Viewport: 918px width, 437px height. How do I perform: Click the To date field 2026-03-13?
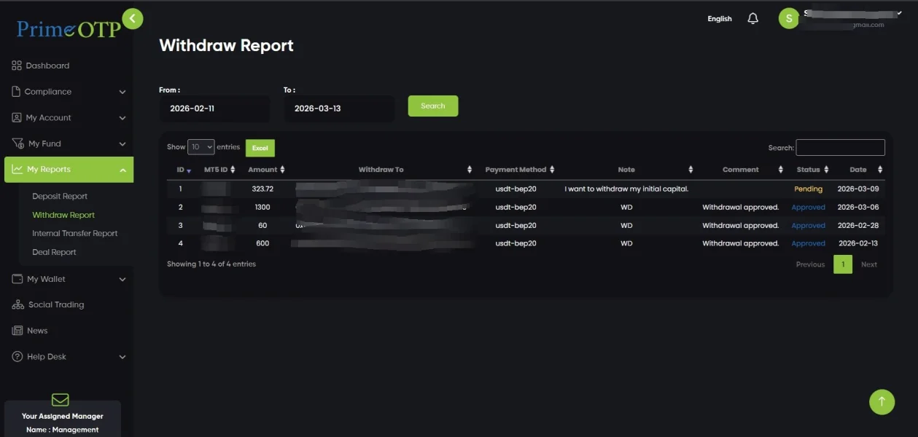(x=339, y=109)
